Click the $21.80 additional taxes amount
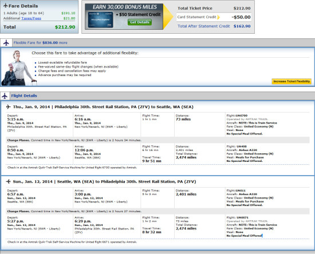Screen dimensions: 315x254 pos(69,18)
